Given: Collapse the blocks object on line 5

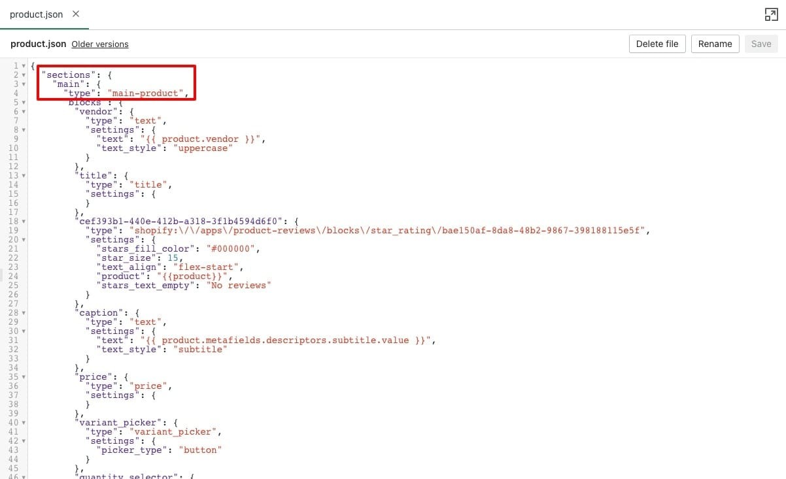Looking at the screenshot, I should [x=24, y=102].
